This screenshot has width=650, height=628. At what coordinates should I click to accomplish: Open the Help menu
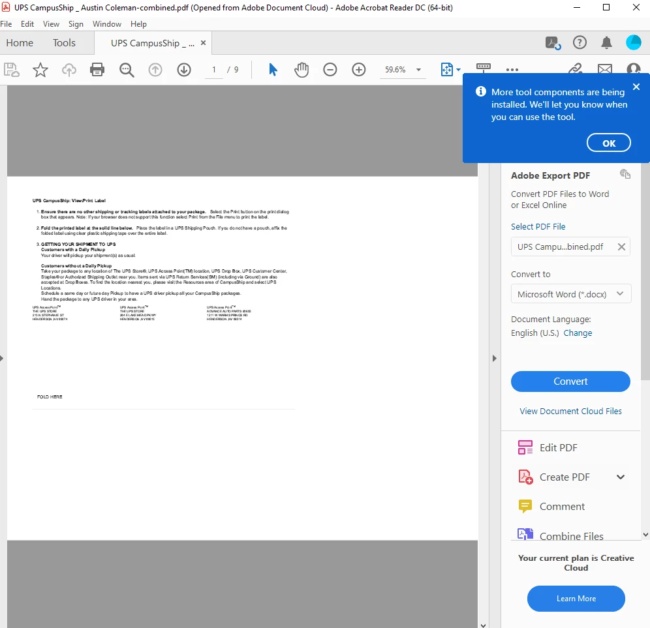click(138, 24)
